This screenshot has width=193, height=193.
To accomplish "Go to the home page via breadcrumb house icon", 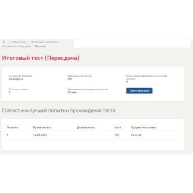I will [4, 42].
